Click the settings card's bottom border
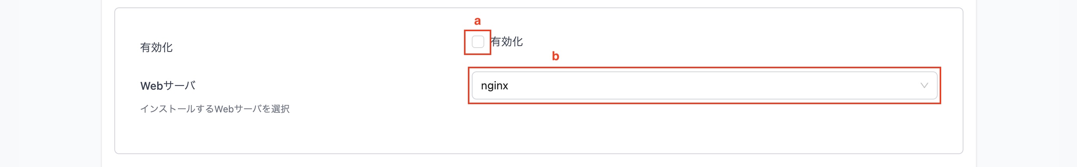This screenshot has width=1077, height=167. 538,153
